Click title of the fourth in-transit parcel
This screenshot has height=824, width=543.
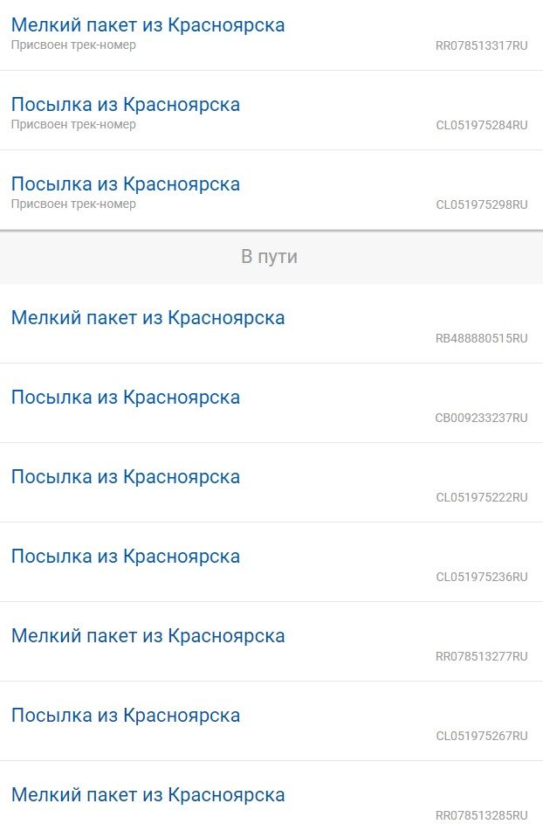(x=125, y=556)
